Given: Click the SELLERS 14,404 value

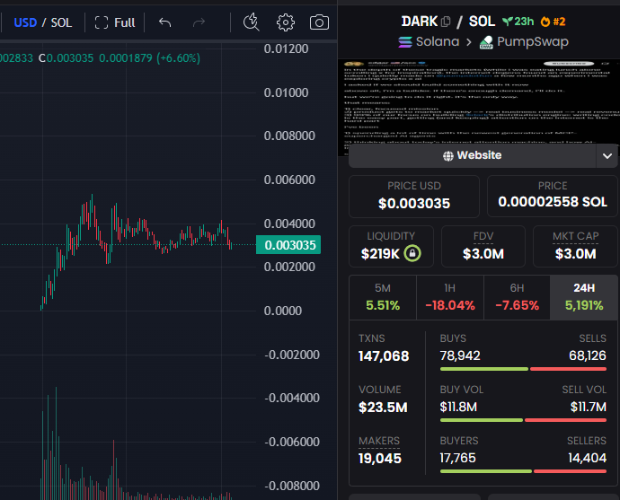Looking at the screenshot, I should click(587, 458).
